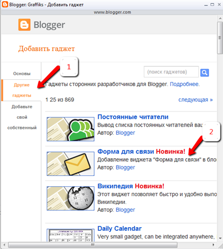
Task: Click the horizontal scrollbar left arrow
Action: [x=4, y=245]
